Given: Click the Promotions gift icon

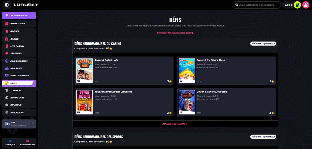Looking at the screenshot, I should coord(7,23).
